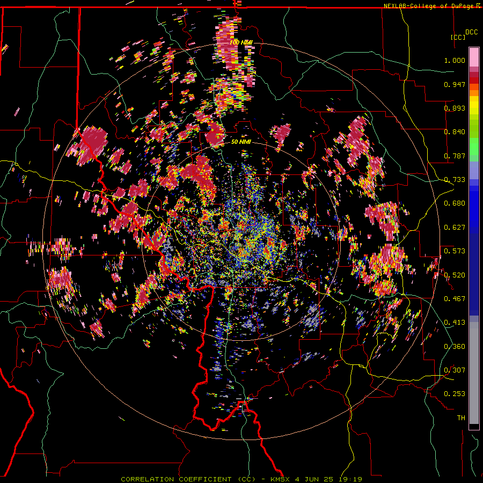Click the 0.627 legend value

click(x=455, y=228)
